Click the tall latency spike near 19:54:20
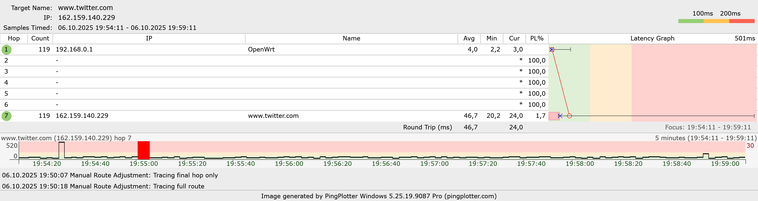This screenshot has width=758, height=201. (x=61, y=150)
